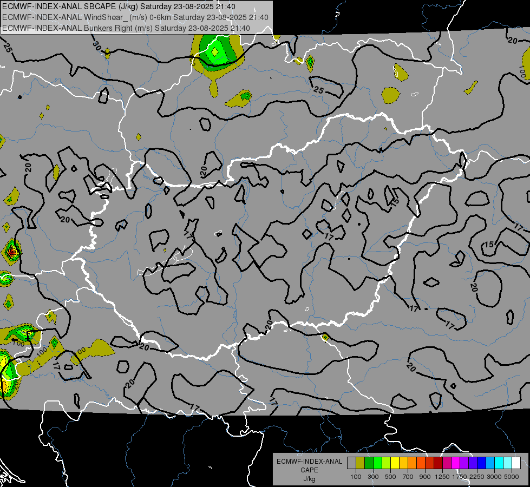Click the 1250 legend value
Viewport: 530px width, 487px height.
(442, 477)
